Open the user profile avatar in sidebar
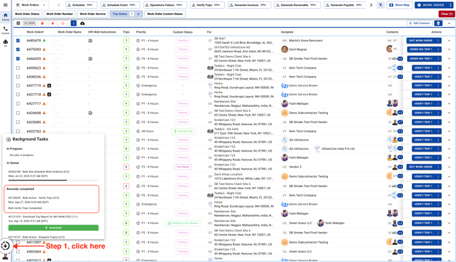 click(5, 257)
